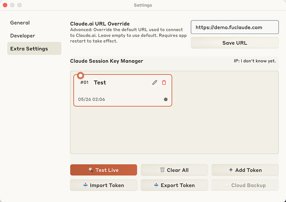The width and height of the screenshot is (286, 202).
Task: Click the Cloud Backup button
Action: coord(245,185)
